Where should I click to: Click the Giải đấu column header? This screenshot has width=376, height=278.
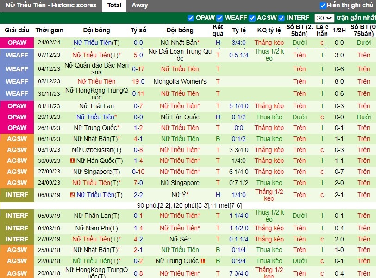(17, 30)
